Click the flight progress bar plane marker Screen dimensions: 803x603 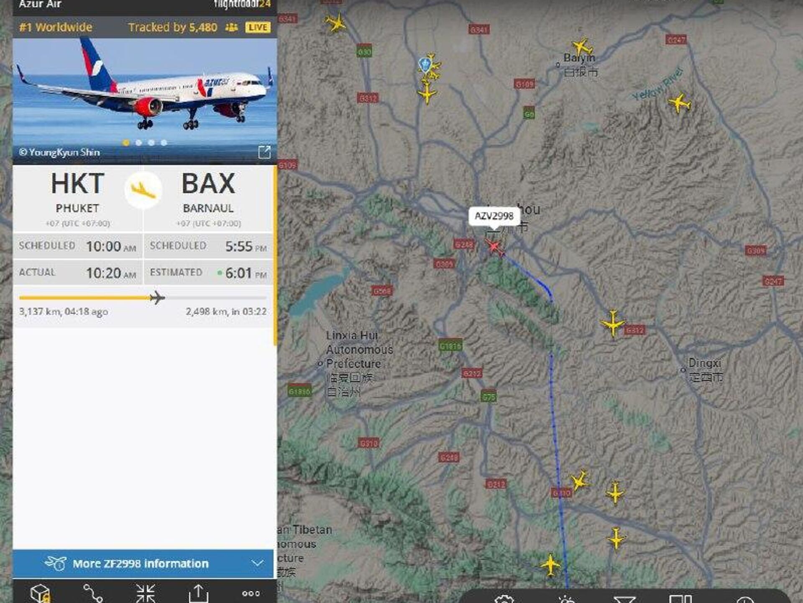[x=157, y=298]
